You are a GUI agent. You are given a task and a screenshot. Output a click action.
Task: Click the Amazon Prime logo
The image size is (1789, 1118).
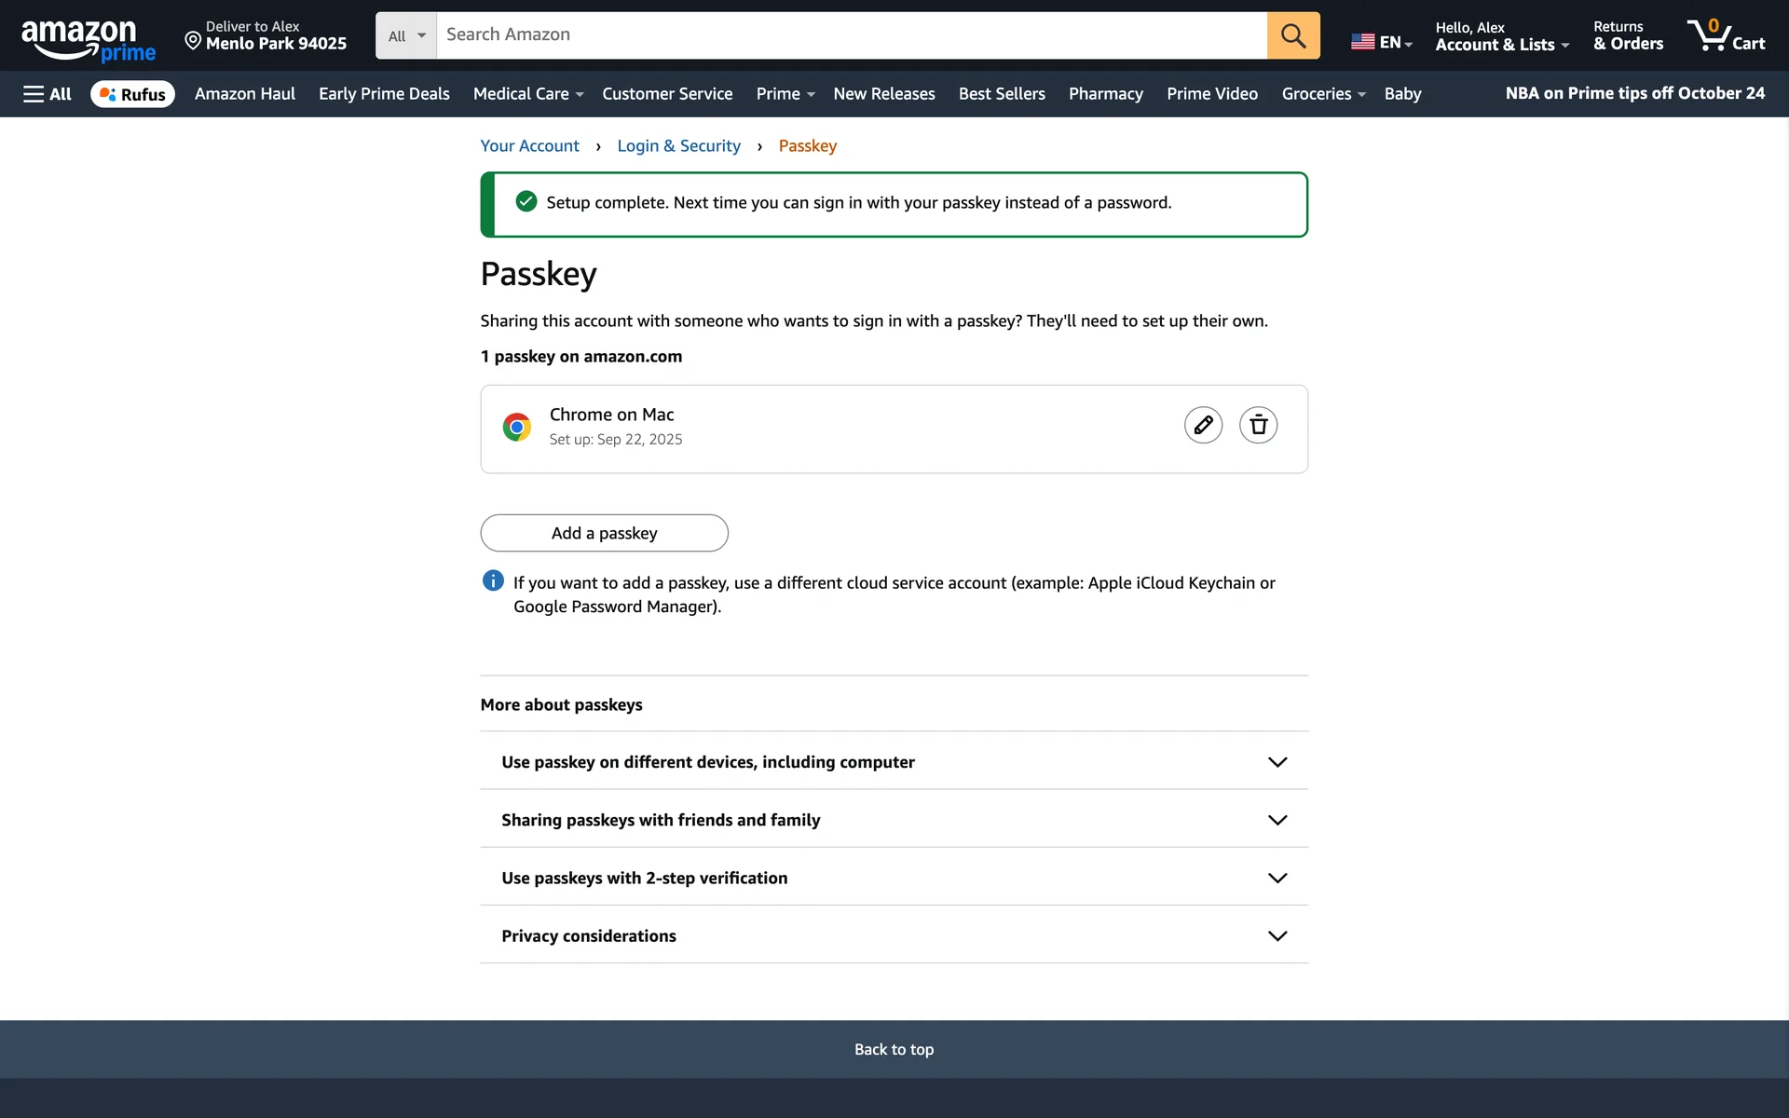pyautogui.click(x=89, y=39)
